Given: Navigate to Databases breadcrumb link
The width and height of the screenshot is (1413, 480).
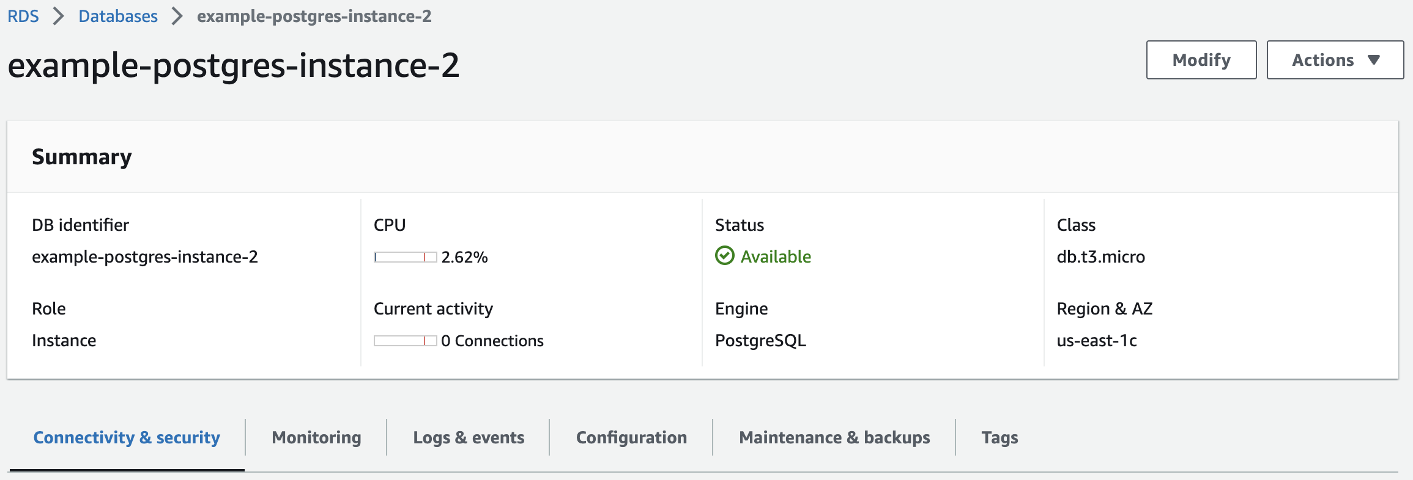Looking at the screenshot, I should point(118,16).
